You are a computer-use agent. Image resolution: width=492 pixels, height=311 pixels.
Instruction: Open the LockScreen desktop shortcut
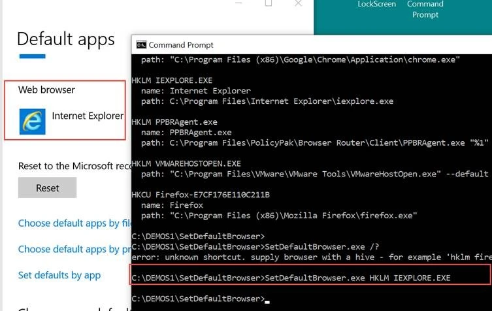coord(377,5)
